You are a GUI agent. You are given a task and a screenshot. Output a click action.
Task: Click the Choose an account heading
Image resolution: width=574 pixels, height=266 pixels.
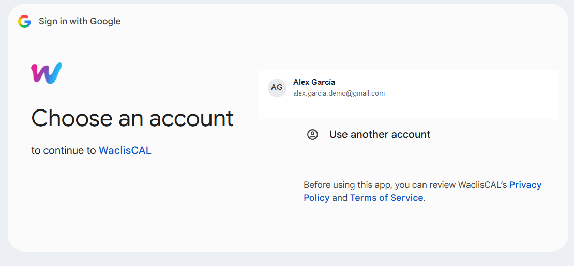[x=132, y=118]
